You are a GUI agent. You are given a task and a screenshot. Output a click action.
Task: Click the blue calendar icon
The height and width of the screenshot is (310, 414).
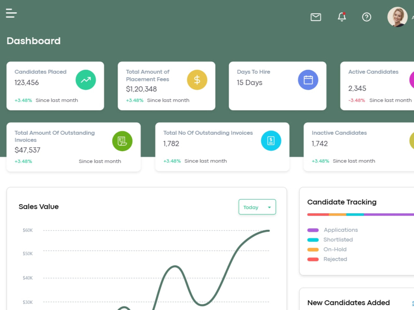[308, 80]
